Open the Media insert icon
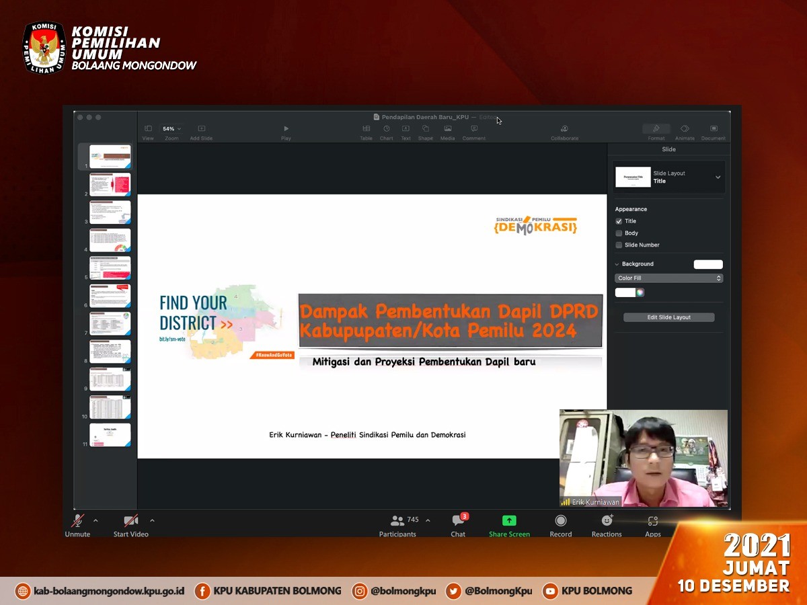Image resolution: width=807 pixels, height=605 pixels. point(447,128)
